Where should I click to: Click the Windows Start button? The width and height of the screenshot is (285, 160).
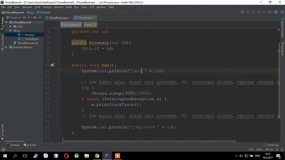[5, 156]
